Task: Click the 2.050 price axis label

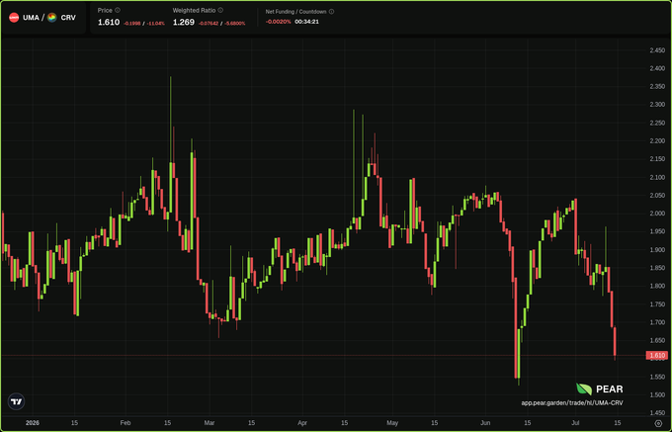Action: click(657, 196)
